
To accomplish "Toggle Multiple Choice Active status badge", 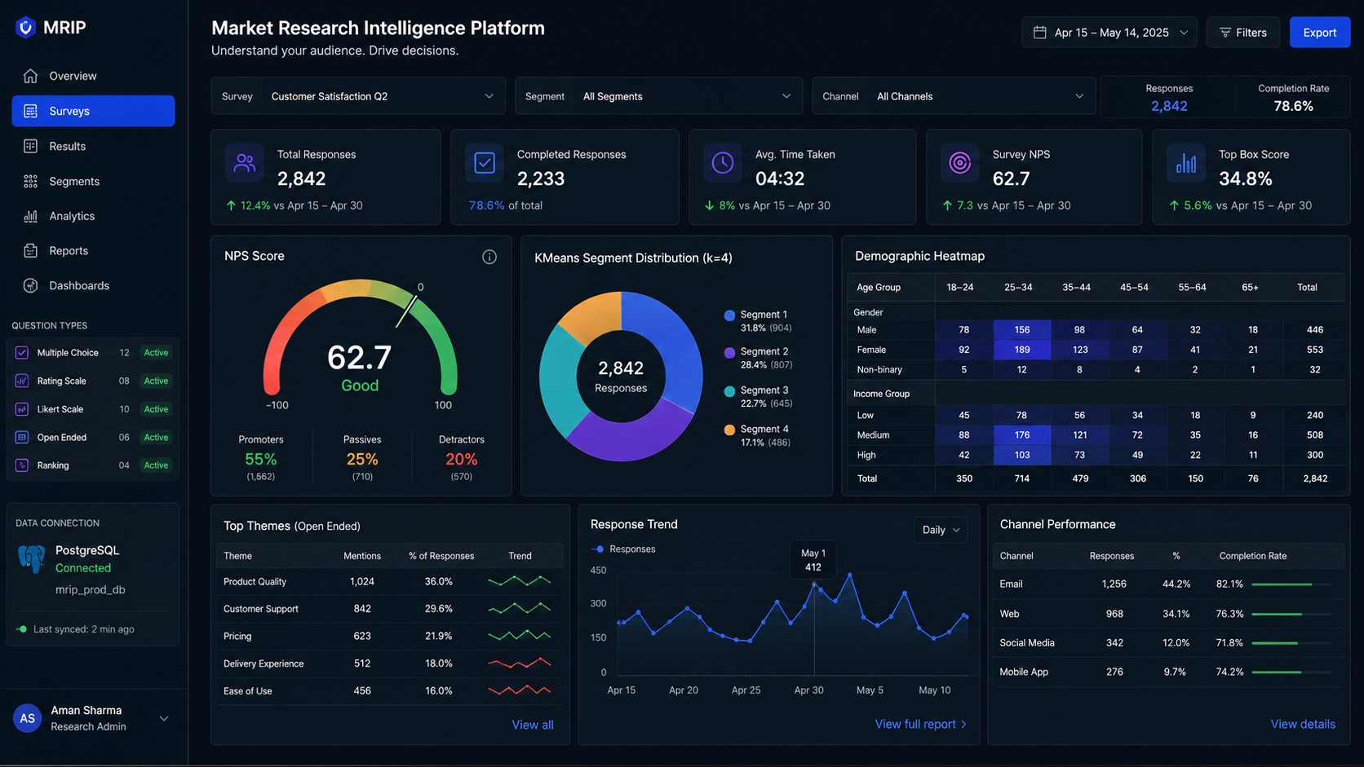I will click(156, 353).
